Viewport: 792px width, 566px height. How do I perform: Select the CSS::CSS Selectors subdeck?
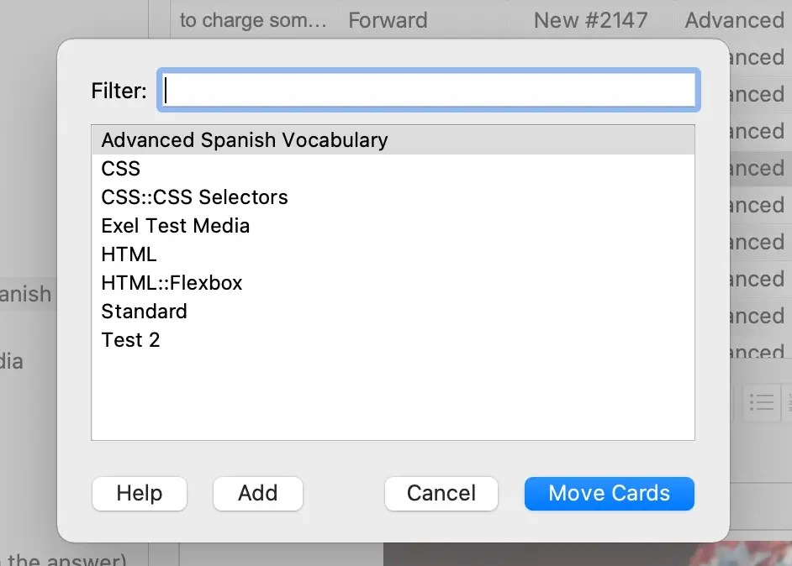coord(194,197)
